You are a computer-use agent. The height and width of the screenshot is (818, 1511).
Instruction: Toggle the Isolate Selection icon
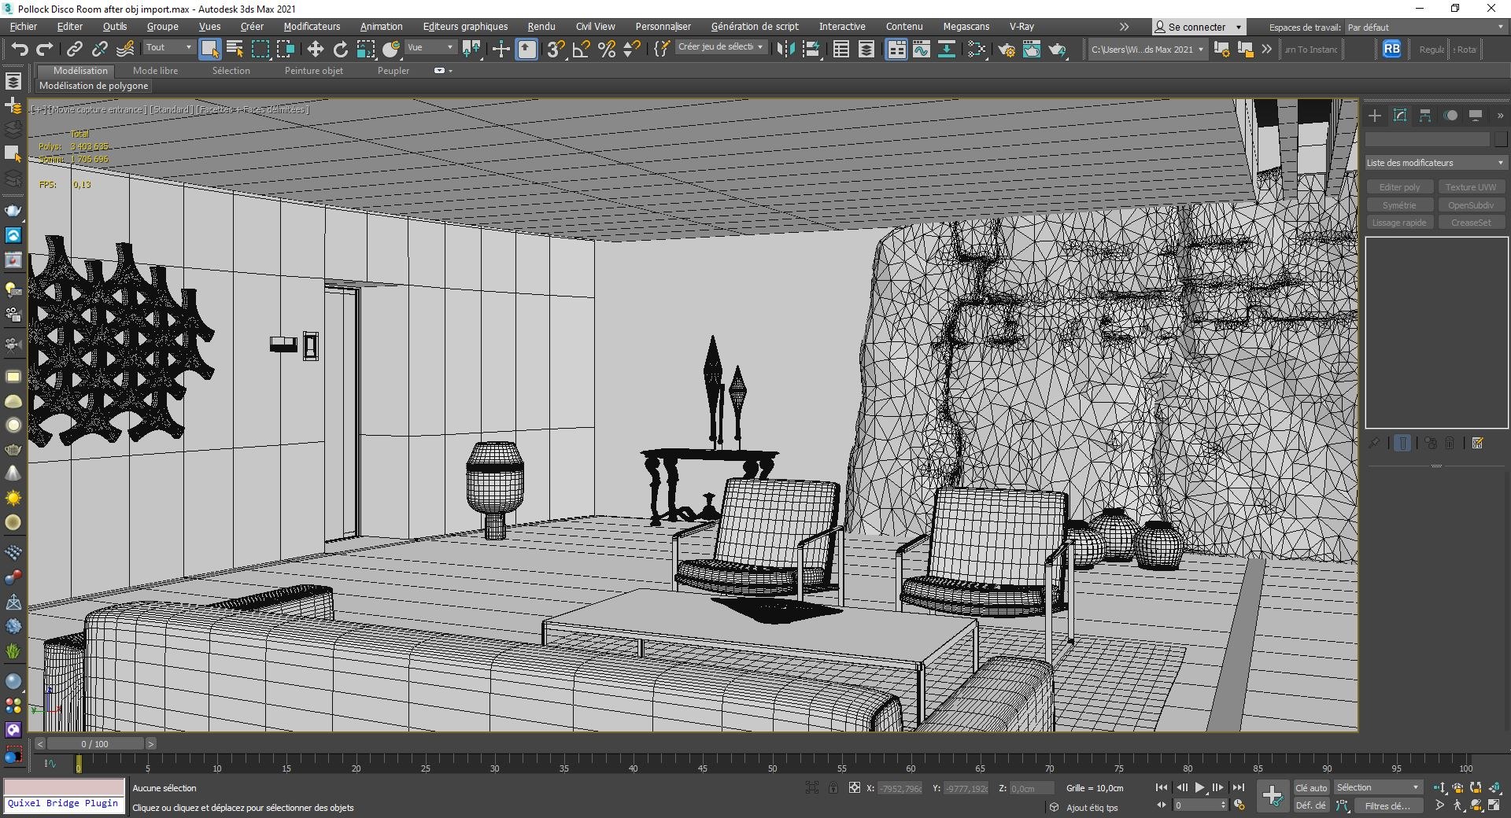click(x=812, y=788)
